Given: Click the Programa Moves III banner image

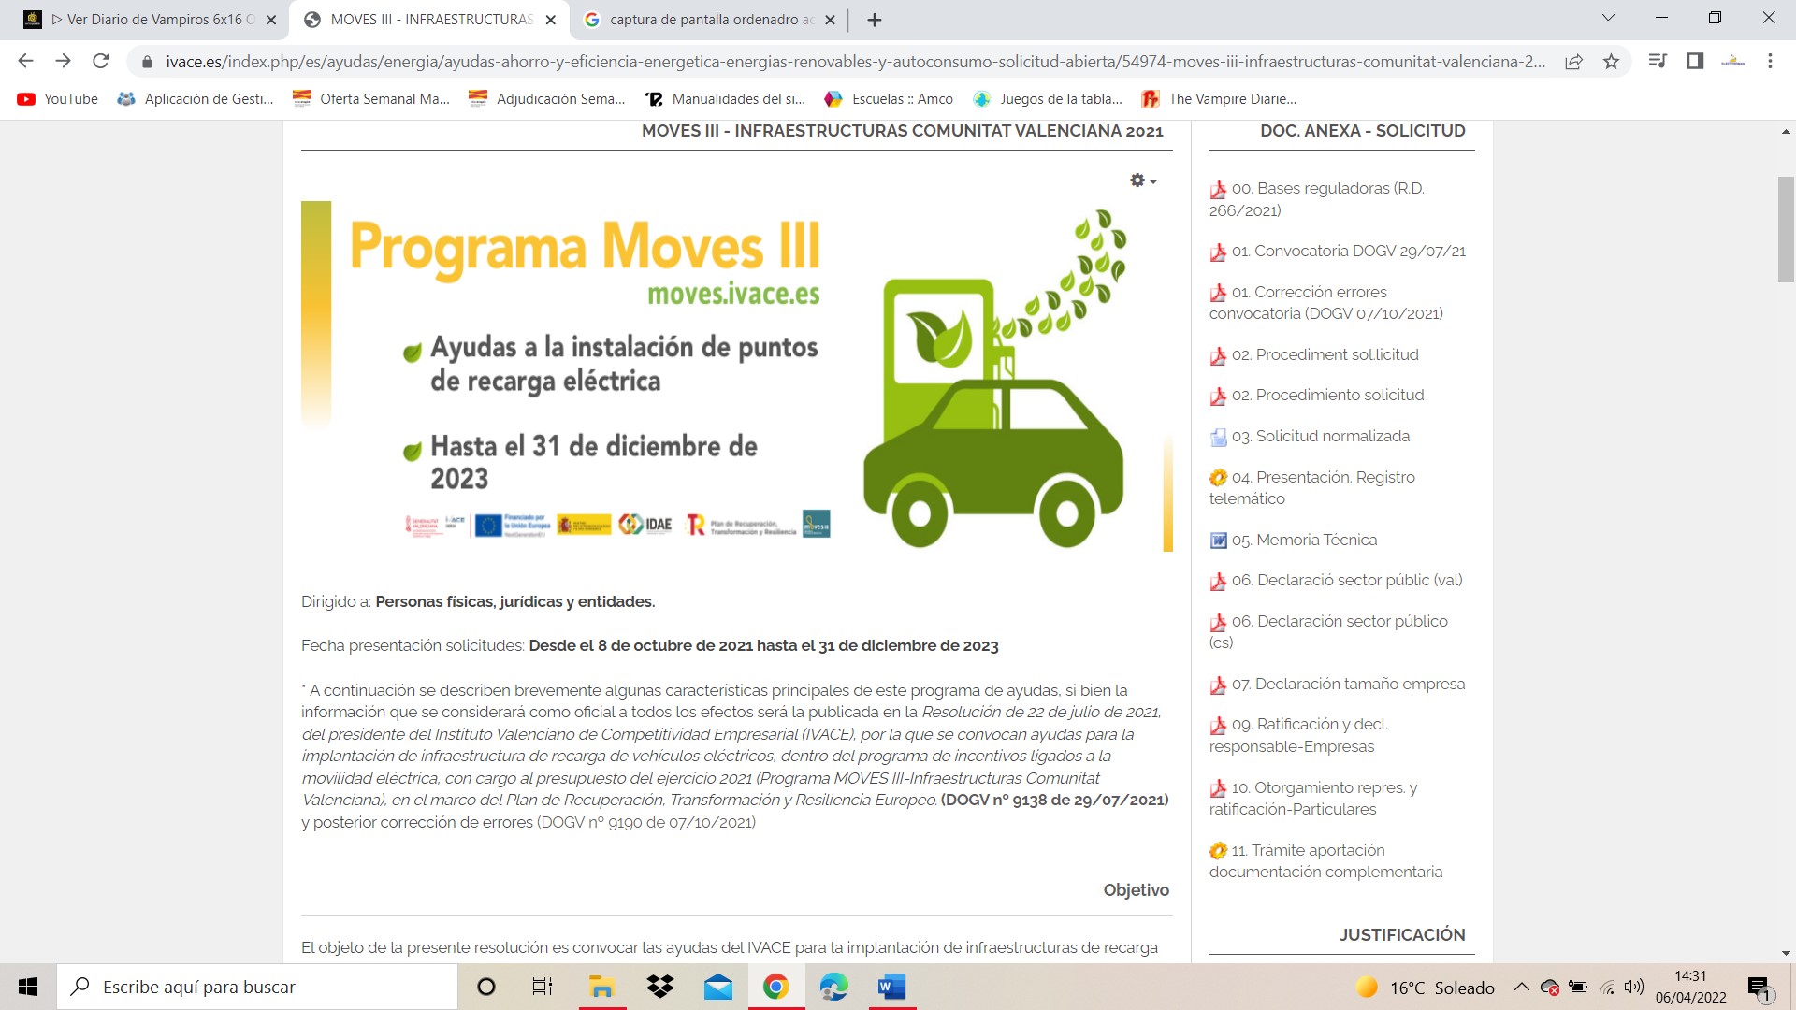Looking at the screenshot, I should coord(737,376).
